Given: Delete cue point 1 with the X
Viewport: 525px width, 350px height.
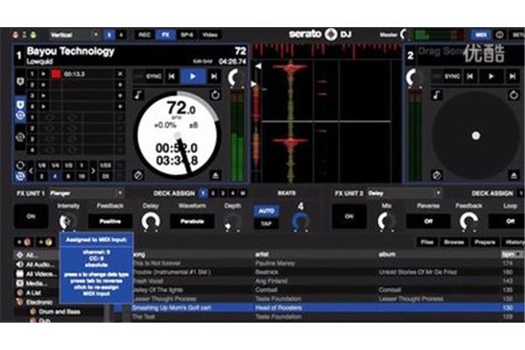Looking at the screenshot, I should [x=120, y=73].
